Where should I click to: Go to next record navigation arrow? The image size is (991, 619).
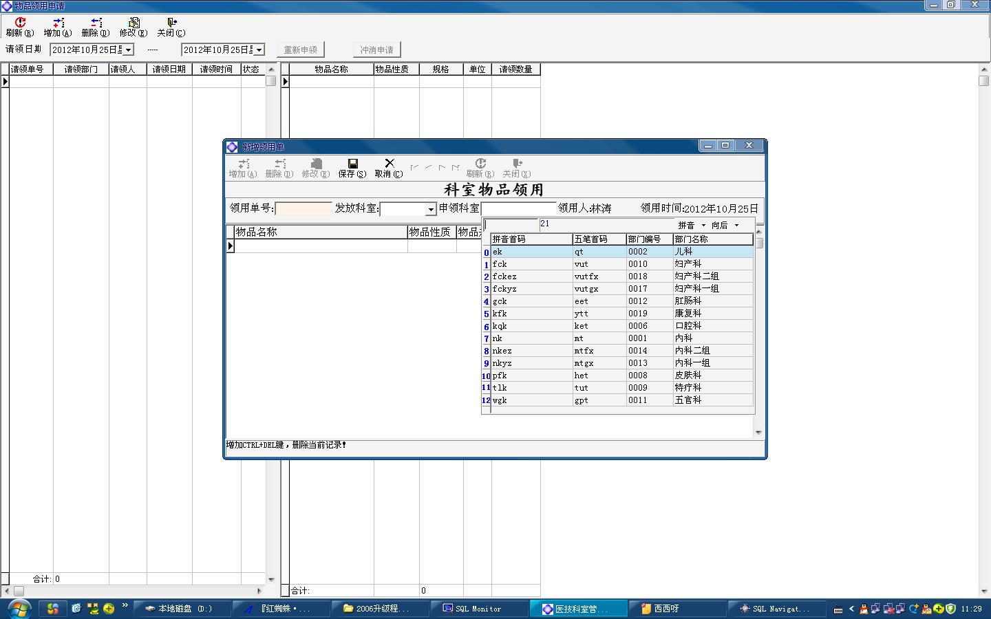click(442, 167)
